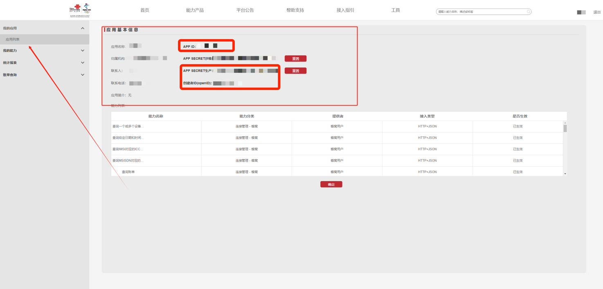The height and width of the screenshot is (289, 603).
Task: Open 应用列表 in the sidebar
Action: pyautogui.click(x=13, y=40)
